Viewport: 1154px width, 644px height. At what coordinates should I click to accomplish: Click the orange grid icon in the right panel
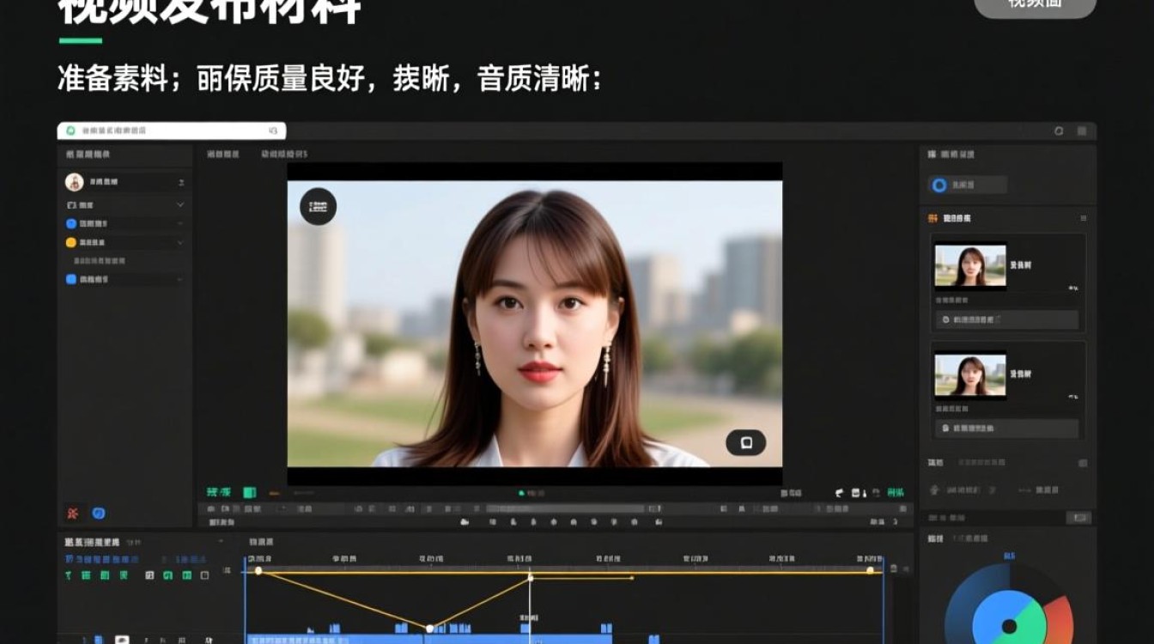[x=933, y=218]
